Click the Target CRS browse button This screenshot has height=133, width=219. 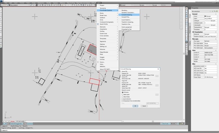coord(157,85)
